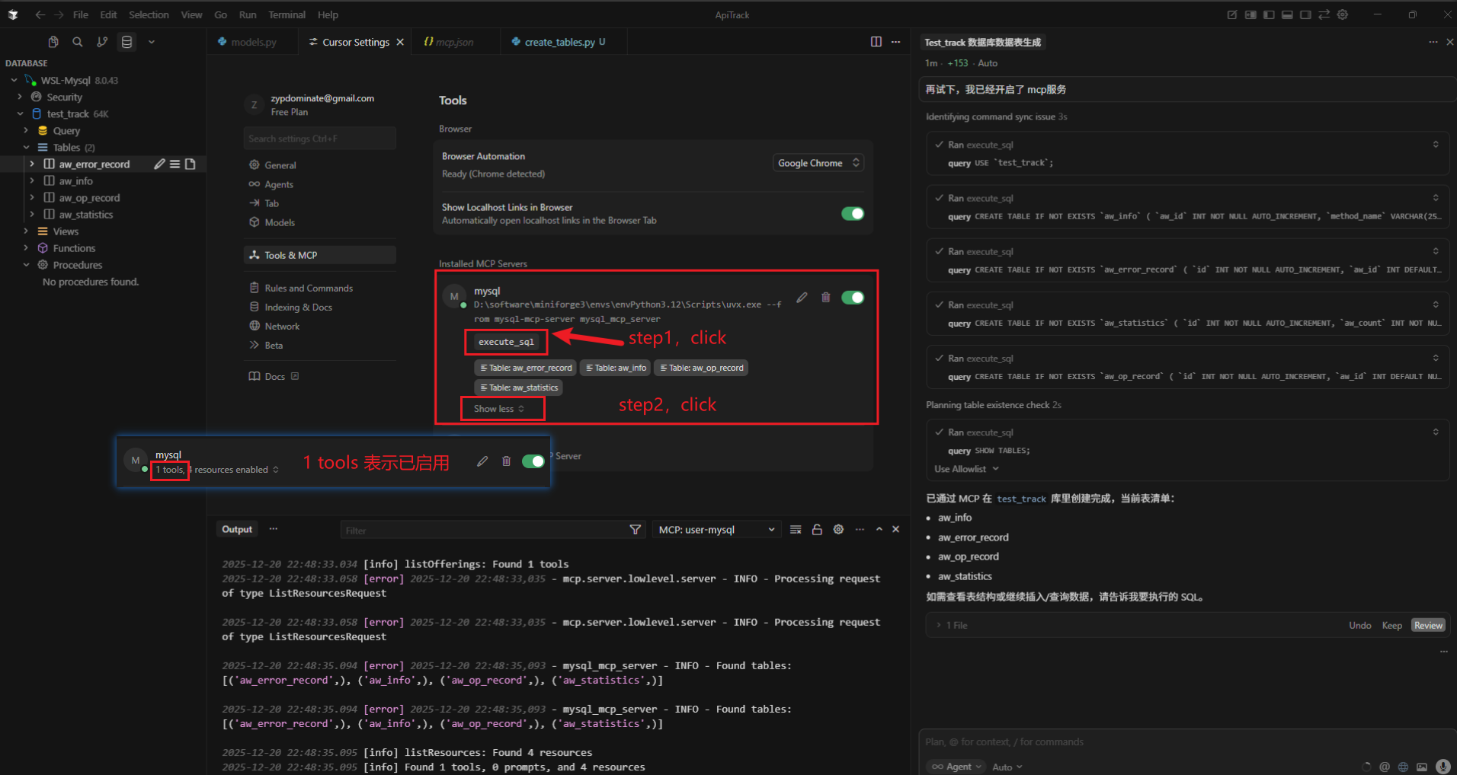Click the database icon in activity bar
This screenshot has width=1457, height=775.
coord(127,42)
